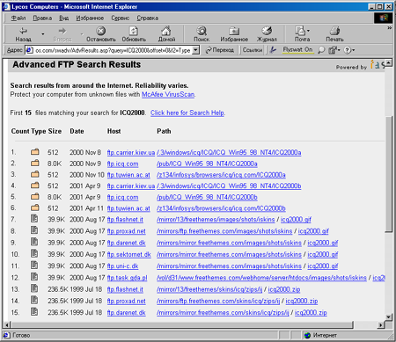396x342 pixels.
Task: Open the Forward button history dropdown arrow
Action: pyautogui.click(x=82, y=34)
